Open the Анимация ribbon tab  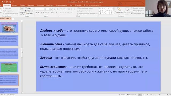pyautogui.click(x=40, y=5)
